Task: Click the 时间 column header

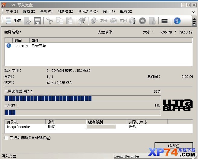Action: coord(21,40)
